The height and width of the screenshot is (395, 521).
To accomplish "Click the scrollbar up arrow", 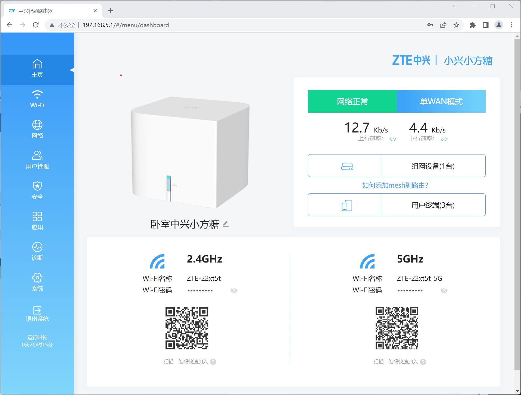I will [517, 36].
